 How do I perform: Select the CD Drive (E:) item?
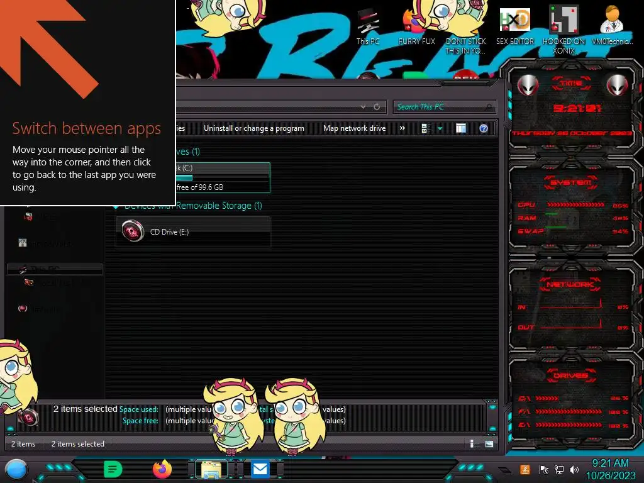point(193,231)
